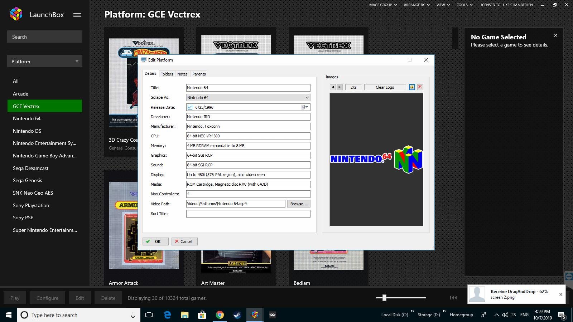
Task: Expand the Storage (D:) toolbar chevron
Action: [x=444, y=311]
